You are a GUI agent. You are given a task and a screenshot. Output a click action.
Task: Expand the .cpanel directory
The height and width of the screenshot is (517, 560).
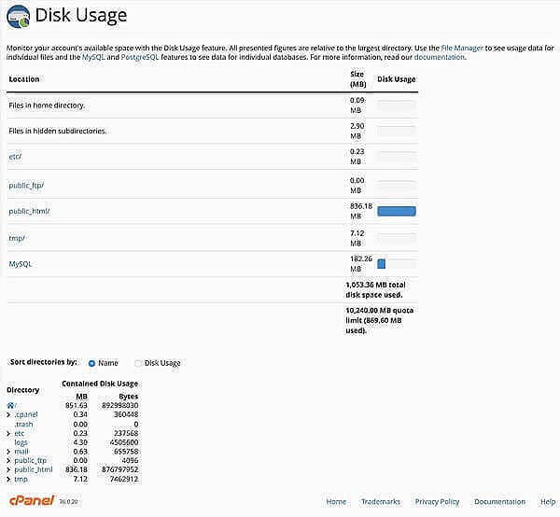point(8,414)
